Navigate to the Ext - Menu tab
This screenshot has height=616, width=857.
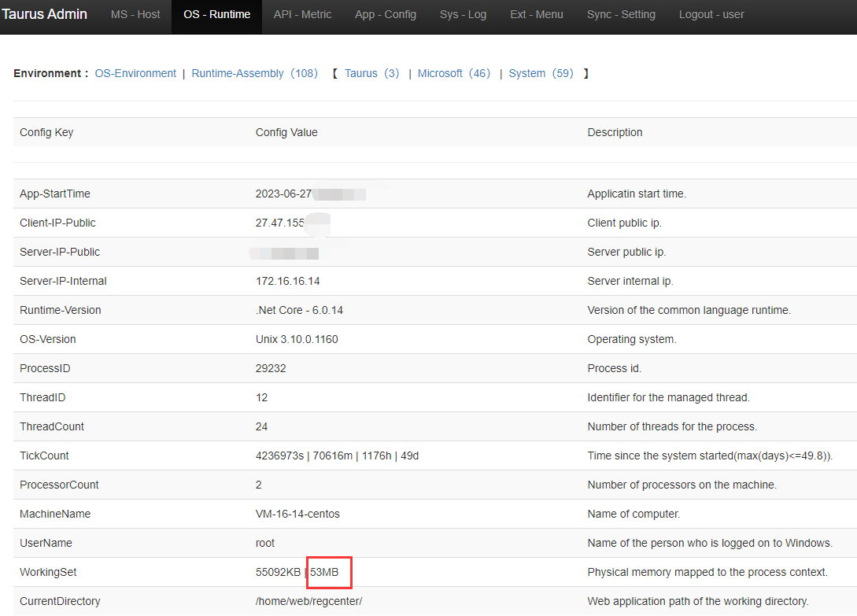(x=536, y=14)
